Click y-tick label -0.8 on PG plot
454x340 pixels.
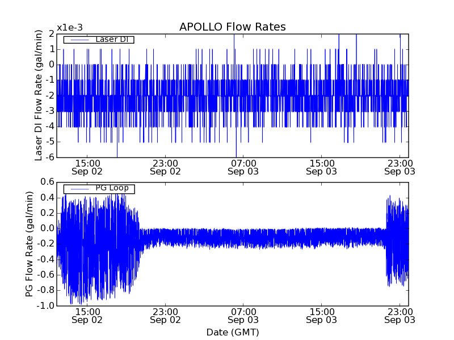[46, 290]
